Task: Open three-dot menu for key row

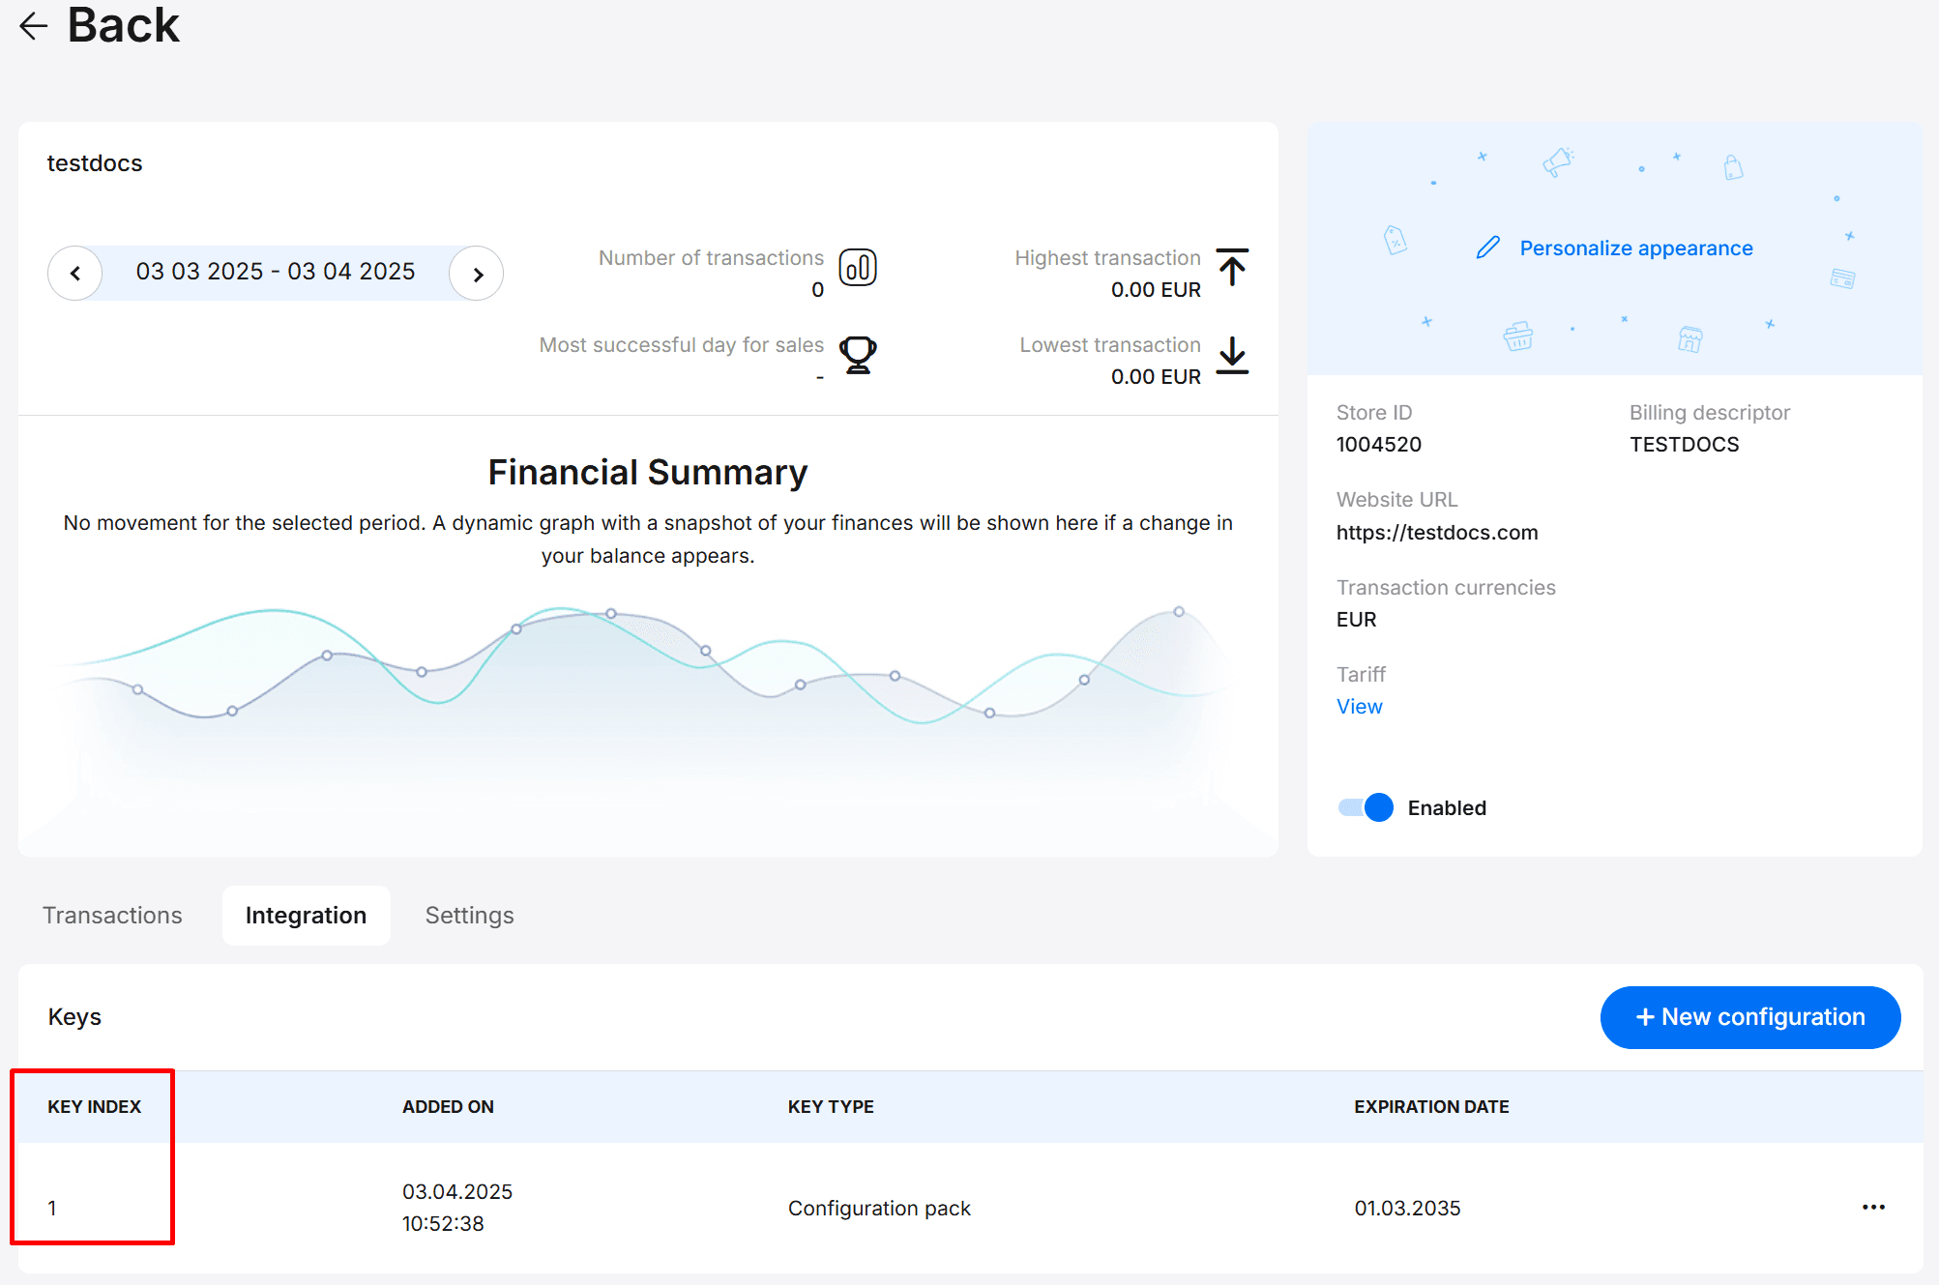Action: (1873, 1208)
